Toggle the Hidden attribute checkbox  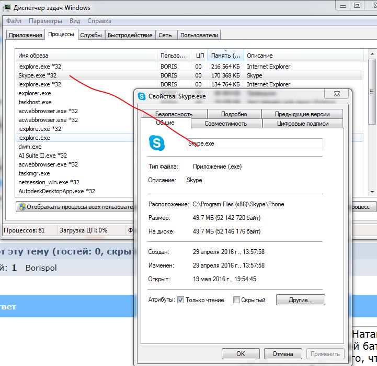(236, 300)
